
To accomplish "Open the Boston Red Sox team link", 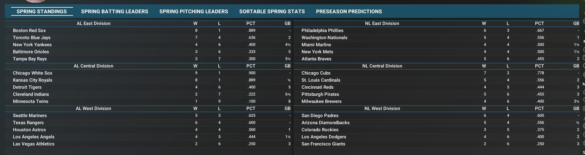I will click(29, 31).
